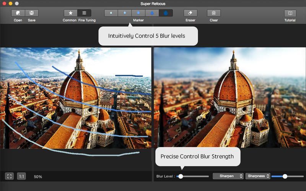Click the 1:1 actual size icon
306x191 pixels.
click(x=21, y=176)
